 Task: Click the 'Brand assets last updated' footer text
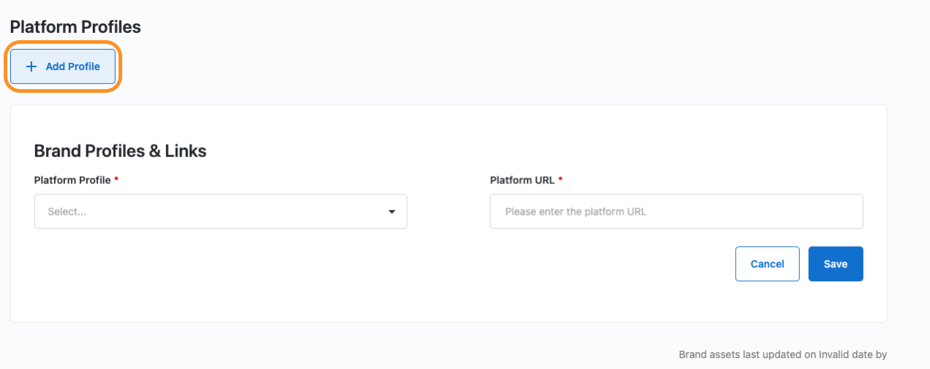click(x=739, y=355)
